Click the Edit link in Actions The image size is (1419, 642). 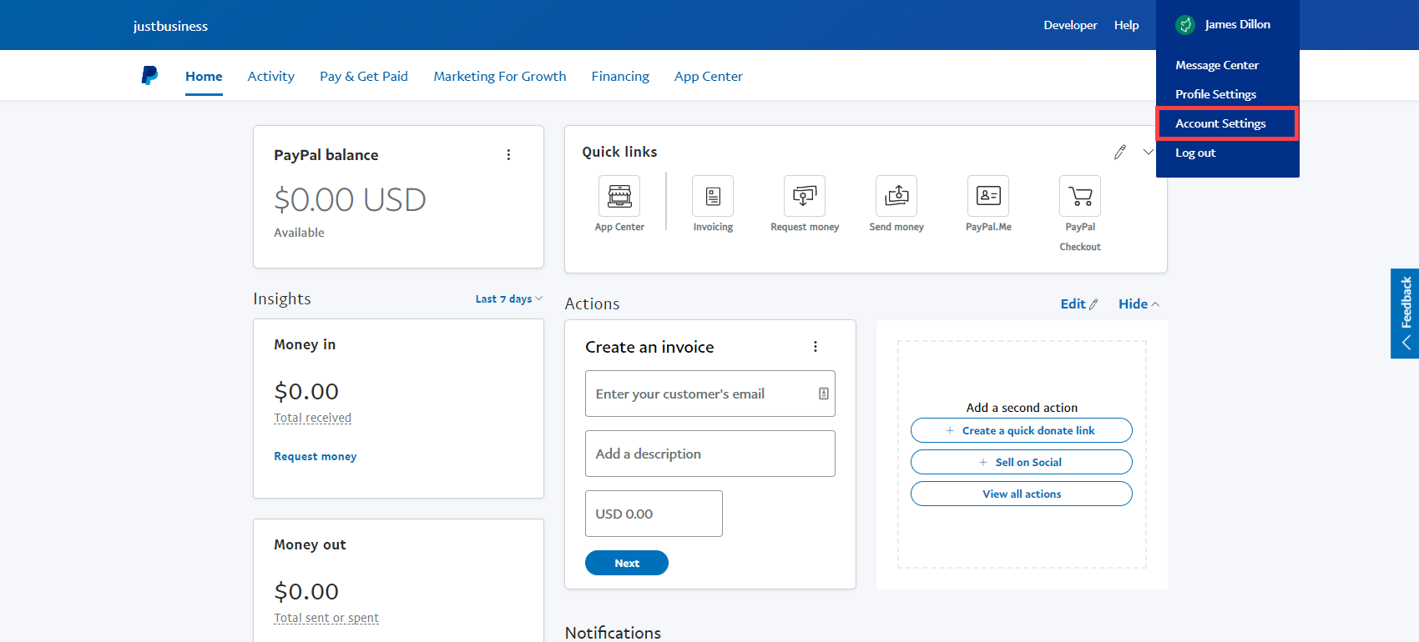tap(1079, 304)
